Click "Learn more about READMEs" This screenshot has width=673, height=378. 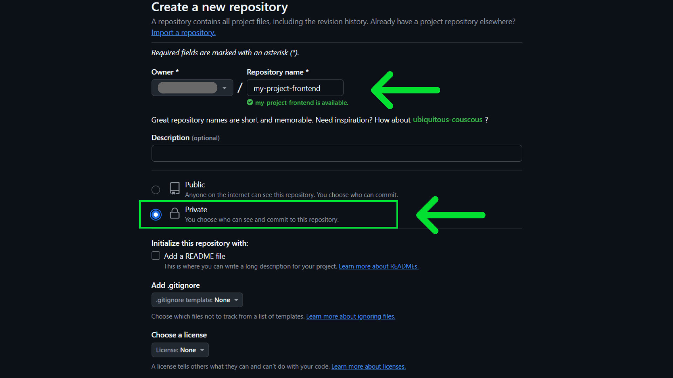point(378,266)
